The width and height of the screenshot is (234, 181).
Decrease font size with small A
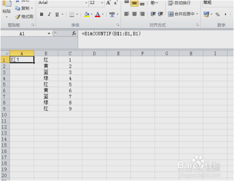click(x=116, y=3)
